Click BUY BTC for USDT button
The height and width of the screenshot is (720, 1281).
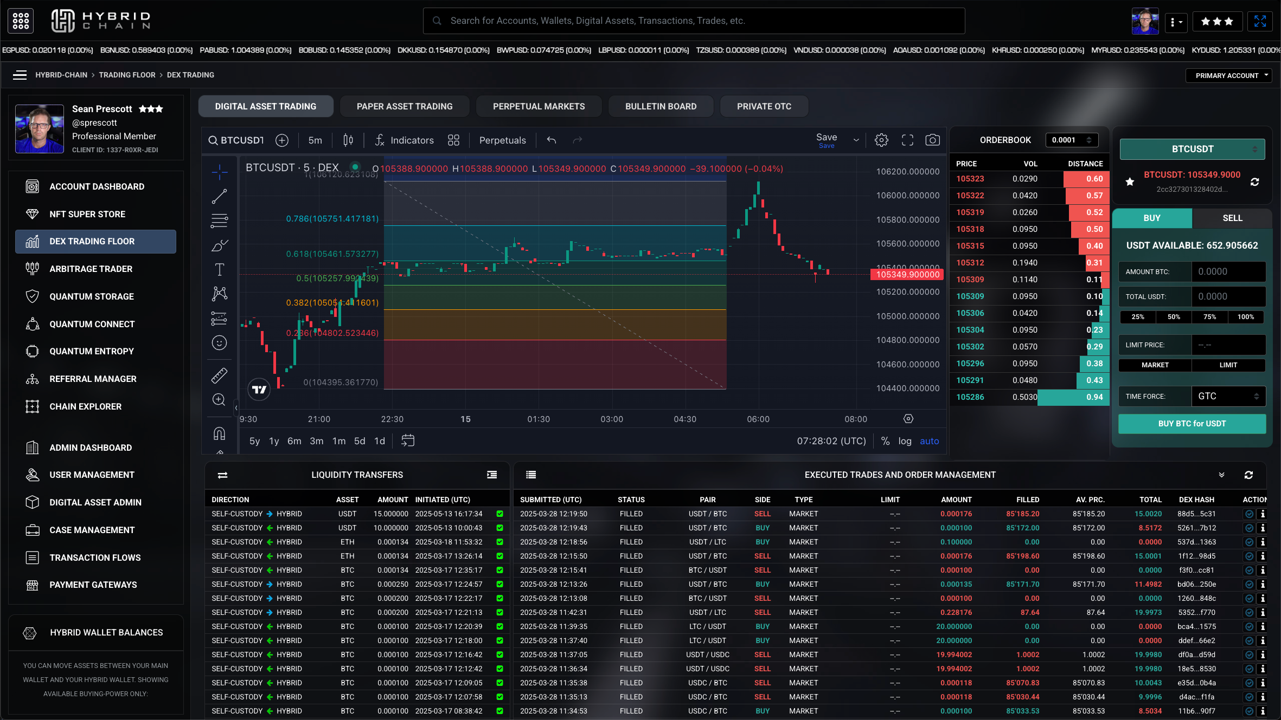(1192, 424)
